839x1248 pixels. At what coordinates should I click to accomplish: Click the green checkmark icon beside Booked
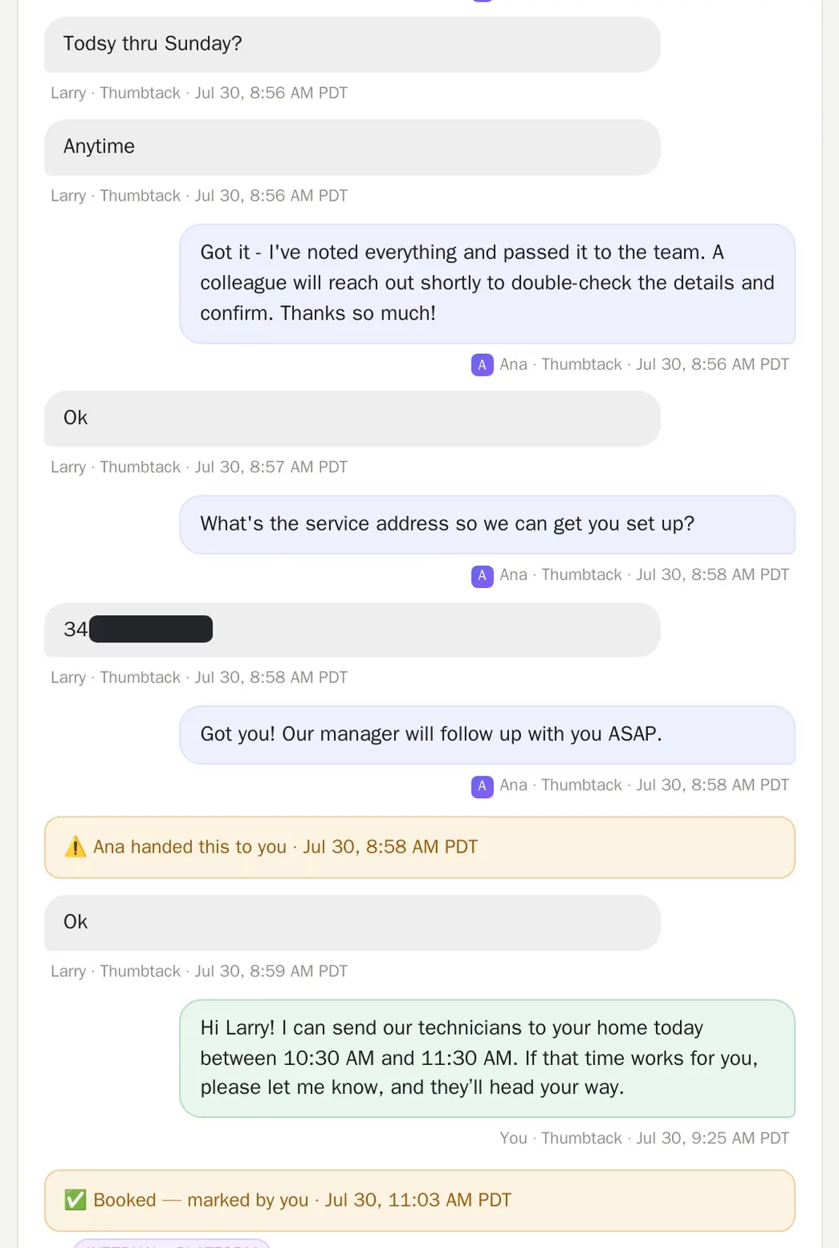coord(75,1200)
